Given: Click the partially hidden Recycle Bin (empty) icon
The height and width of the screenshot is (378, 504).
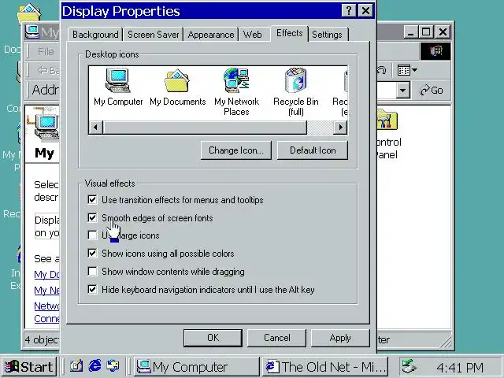Looking at the screenshot, I should (x=341, y=92).
